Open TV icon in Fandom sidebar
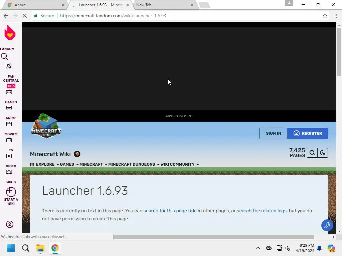 pos(9,140)
